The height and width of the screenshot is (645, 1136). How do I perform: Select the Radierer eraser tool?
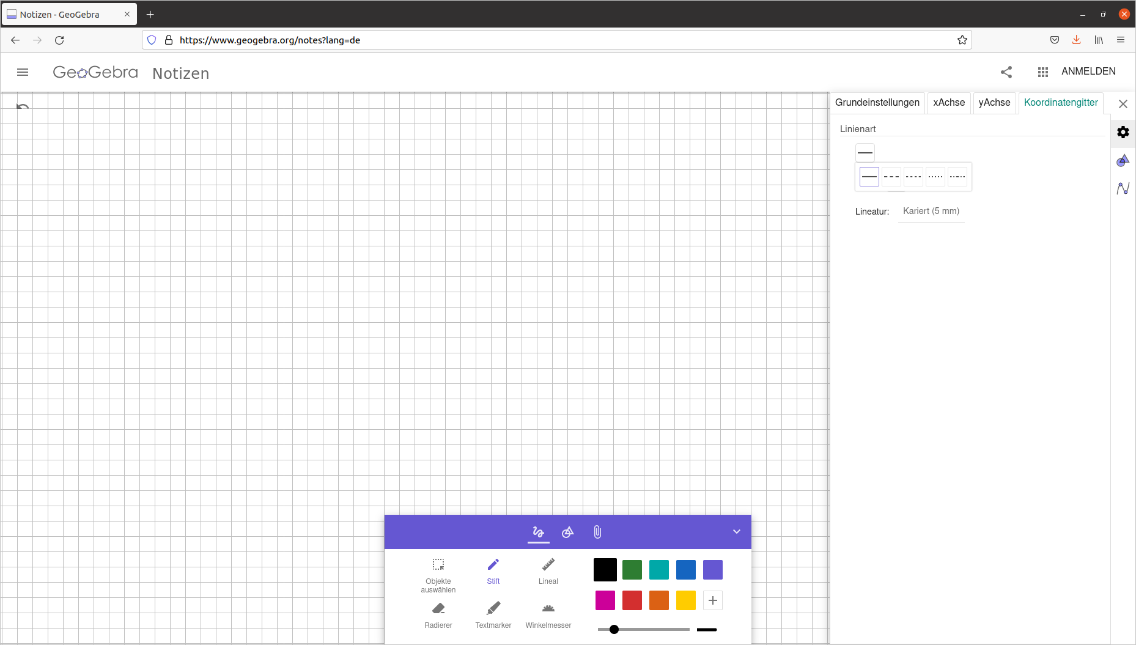[438, 615]
